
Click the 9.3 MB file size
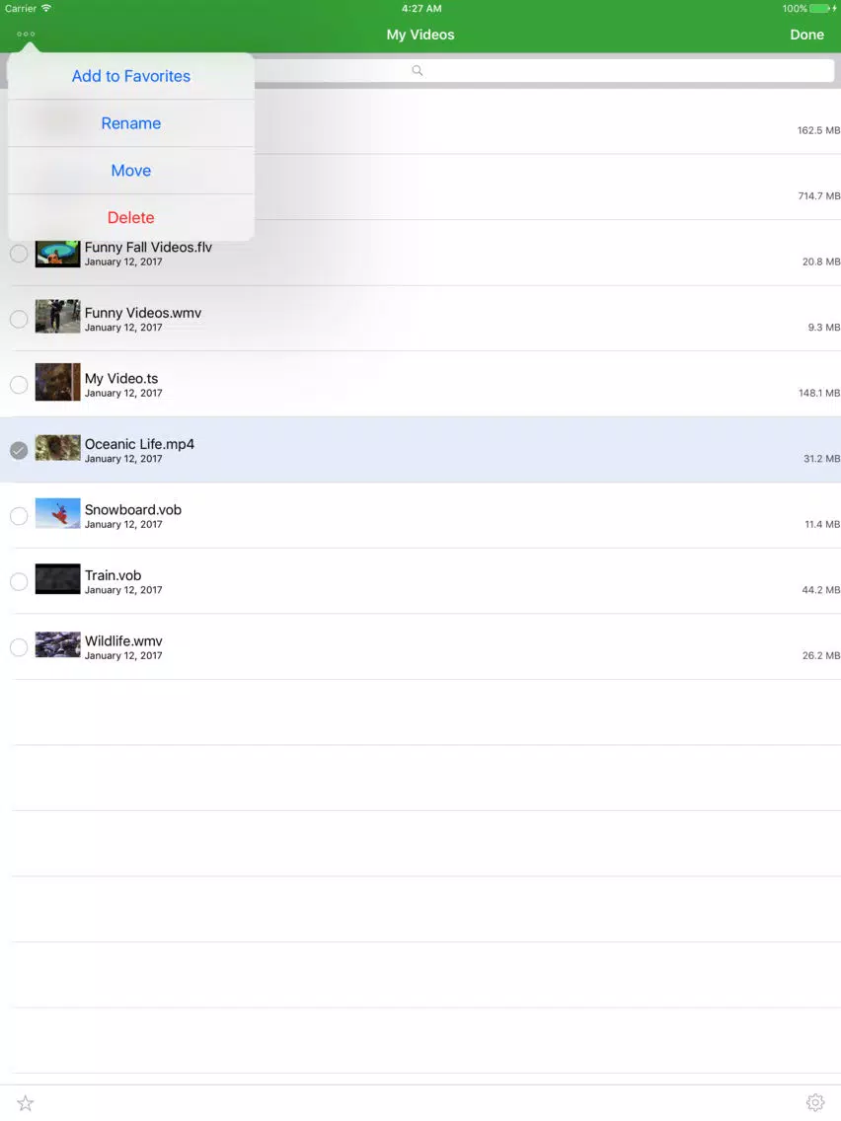[x=824, y=328]
